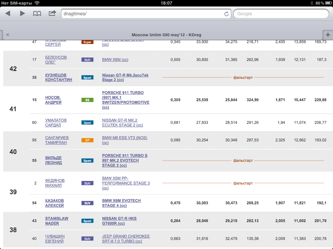333x249 pixels.
Task: Click the SUV badge in Белоусов's row
Action: pyautogui.click(x=87, y=60)
